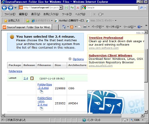Viewport: 149px width, 124px height.
Task: Visit www.aquafold.com ad URL
Action: (x=101, y=66)
